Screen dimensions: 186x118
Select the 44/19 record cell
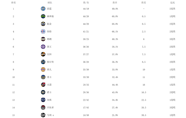pos(86,9)
